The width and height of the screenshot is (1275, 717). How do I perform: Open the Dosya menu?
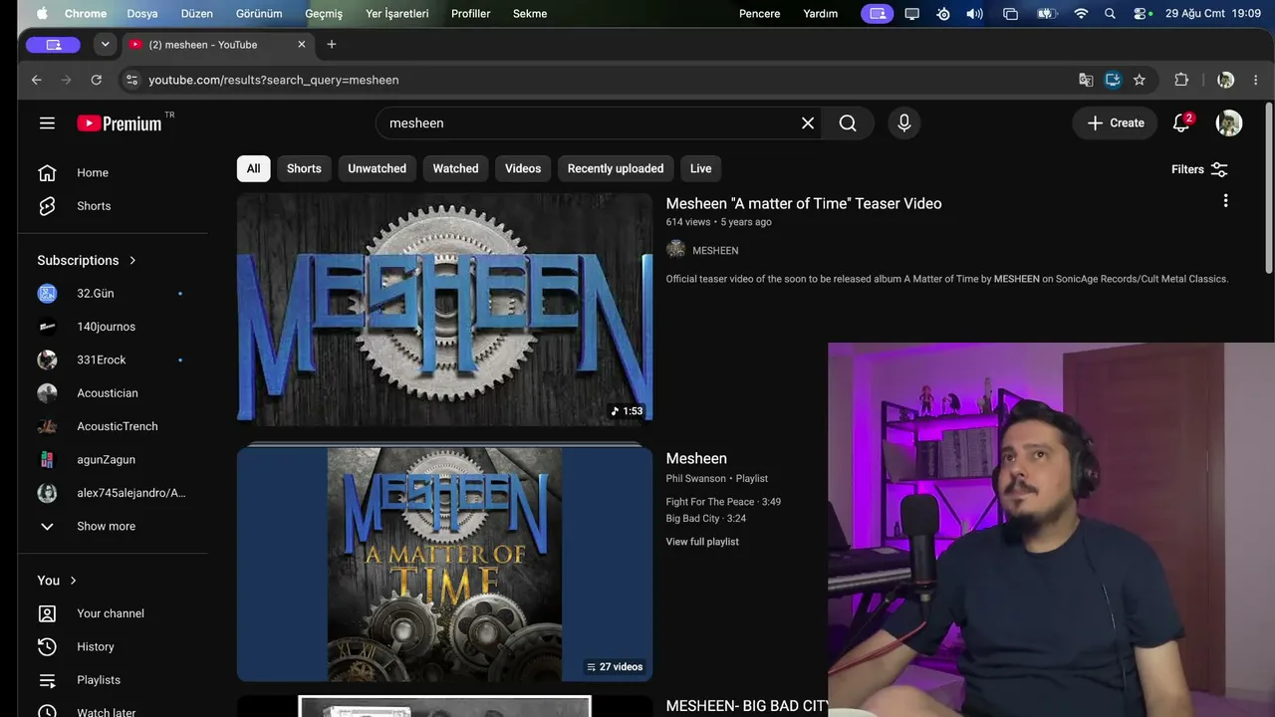142,14
